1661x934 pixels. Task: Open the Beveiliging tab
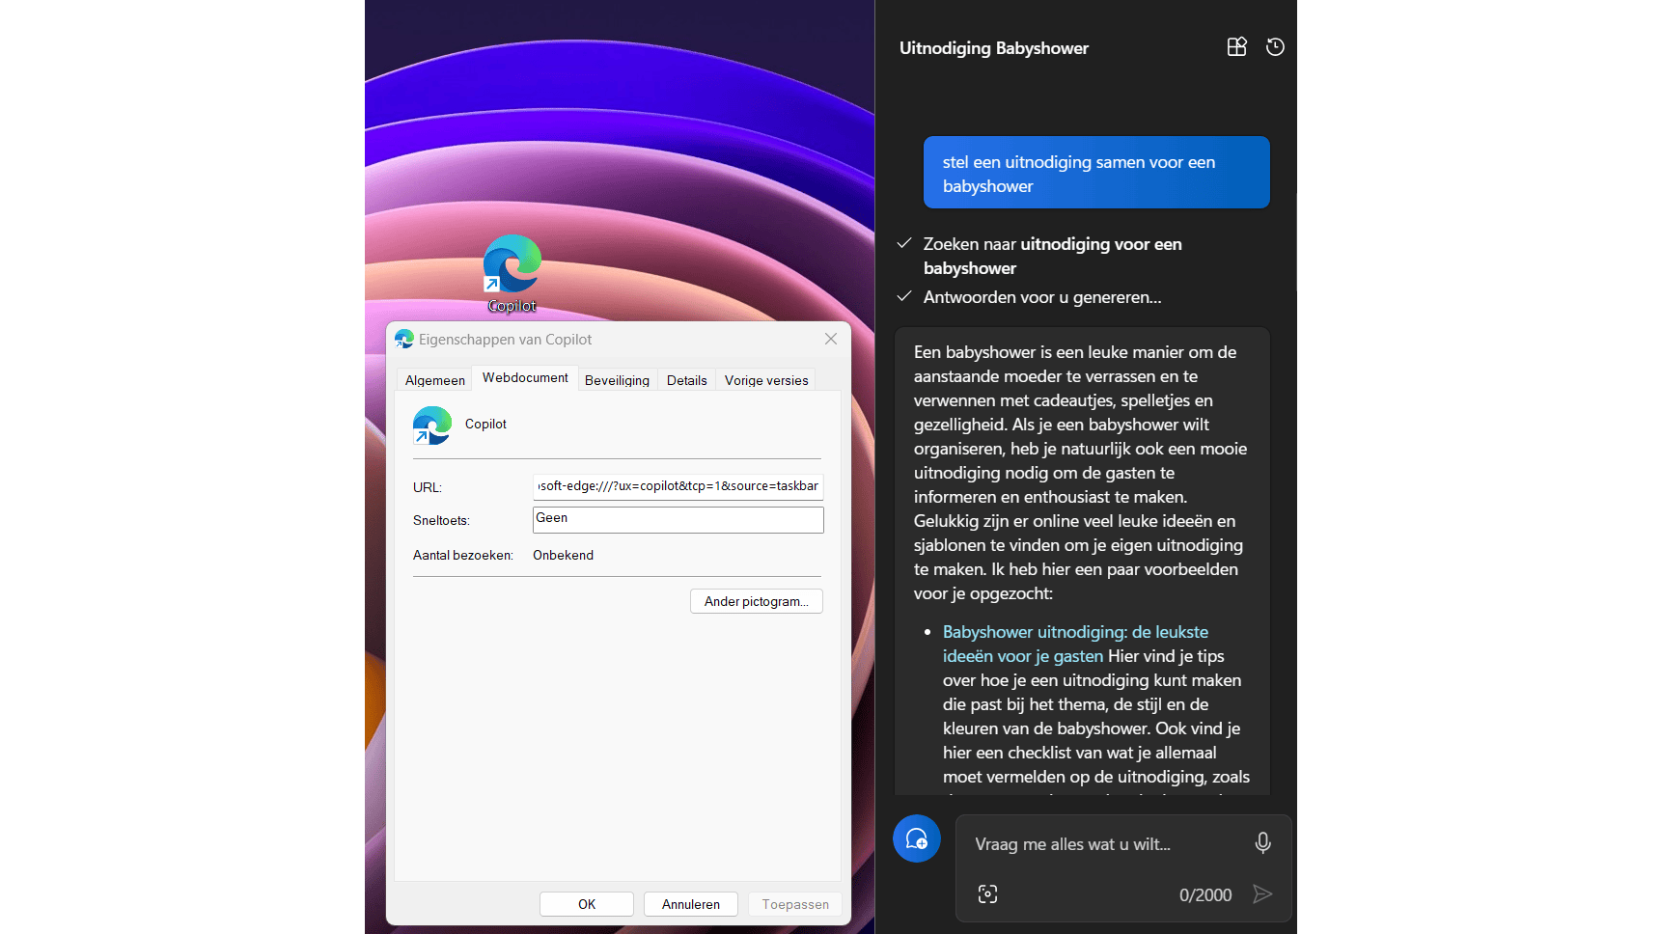[617, 380]
